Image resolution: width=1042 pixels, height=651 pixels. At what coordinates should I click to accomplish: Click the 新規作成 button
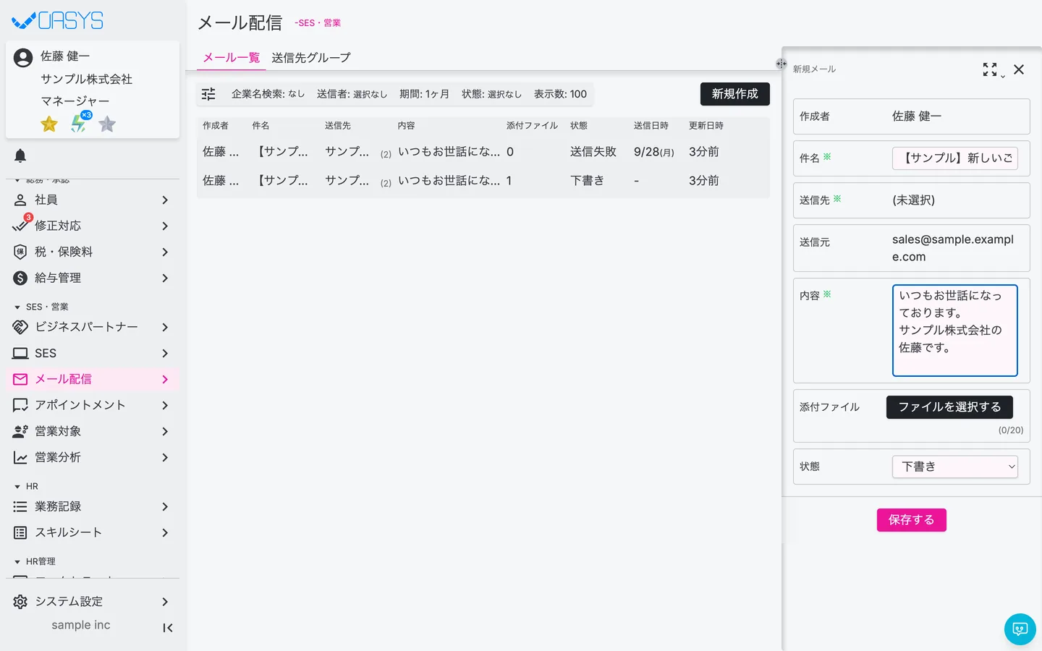coord(735,94)
